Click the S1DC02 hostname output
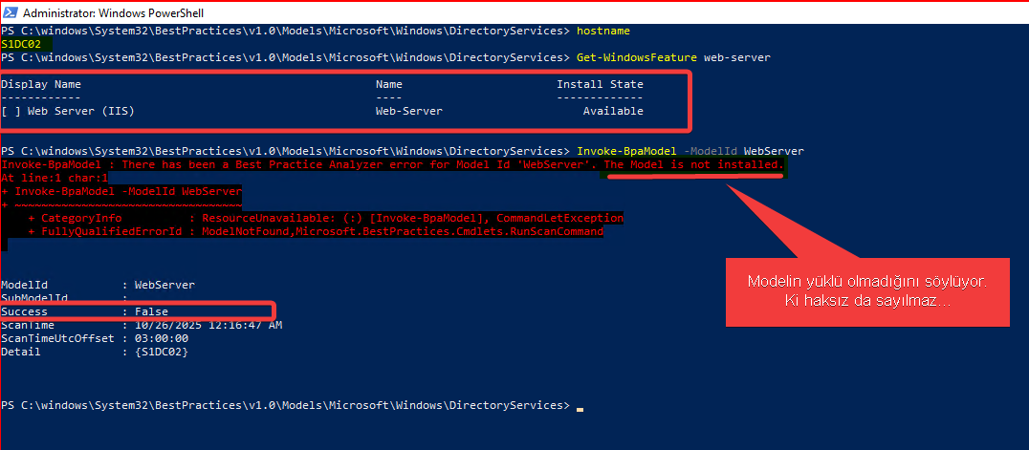 [27, 44]
